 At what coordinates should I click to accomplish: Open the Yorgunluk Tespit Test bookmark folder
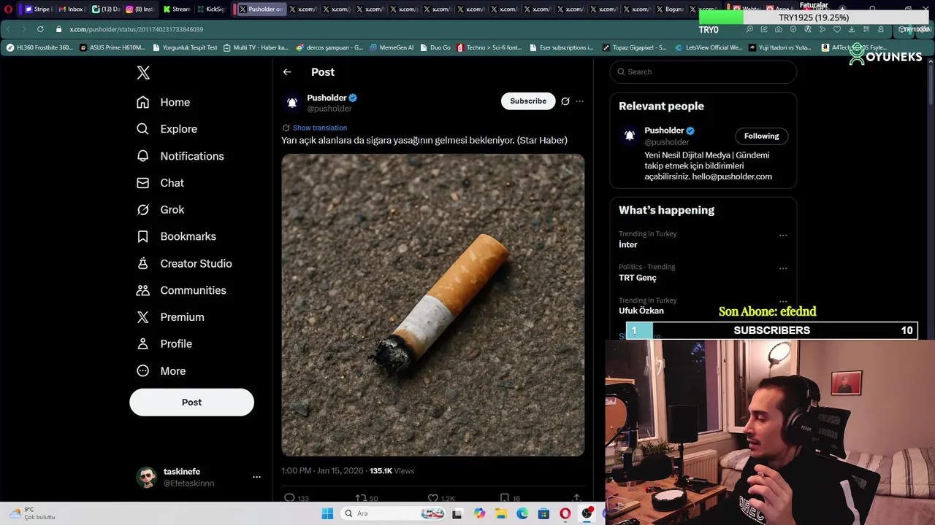coord(185,47)
